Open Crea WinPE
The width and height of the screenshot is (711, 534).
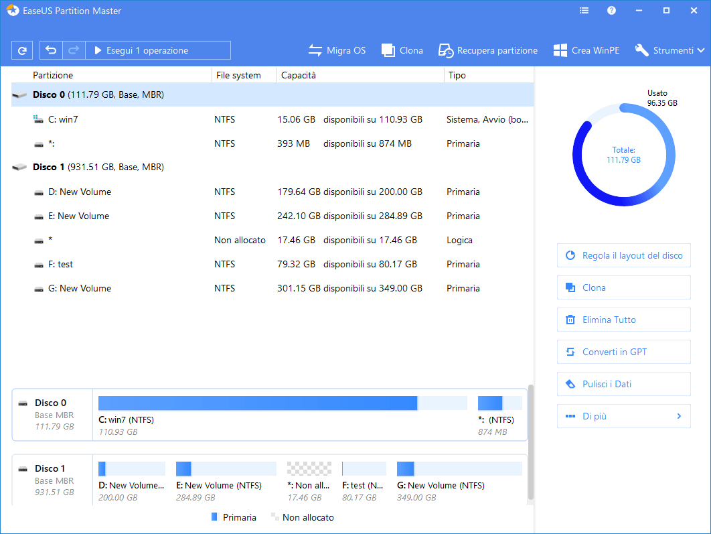(586, 50)
